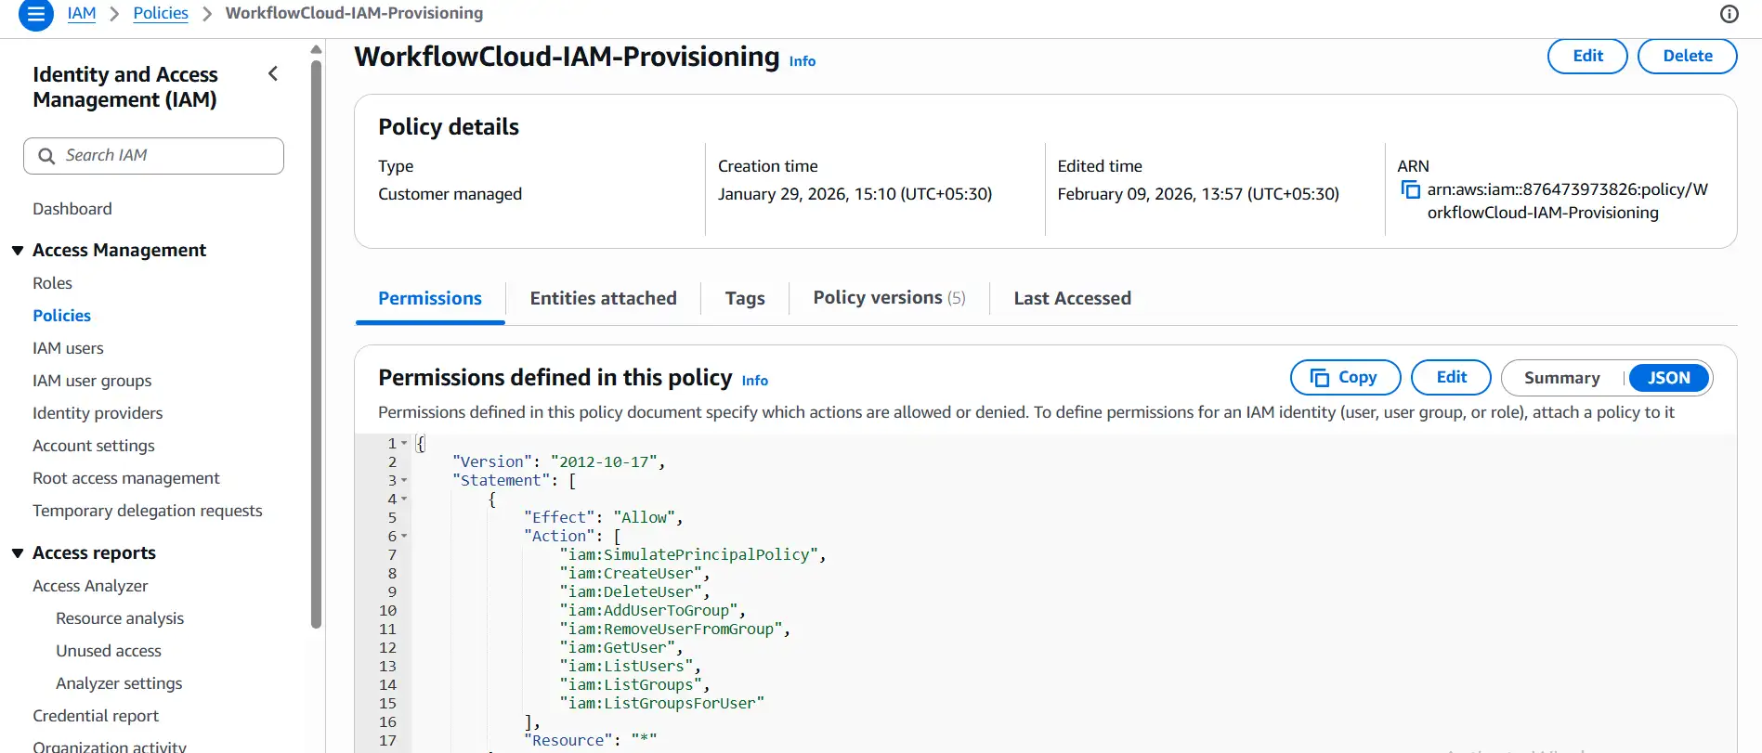Open Account settings
Image resolution: width=1762 pixels, height=753 pixels.
94,446
